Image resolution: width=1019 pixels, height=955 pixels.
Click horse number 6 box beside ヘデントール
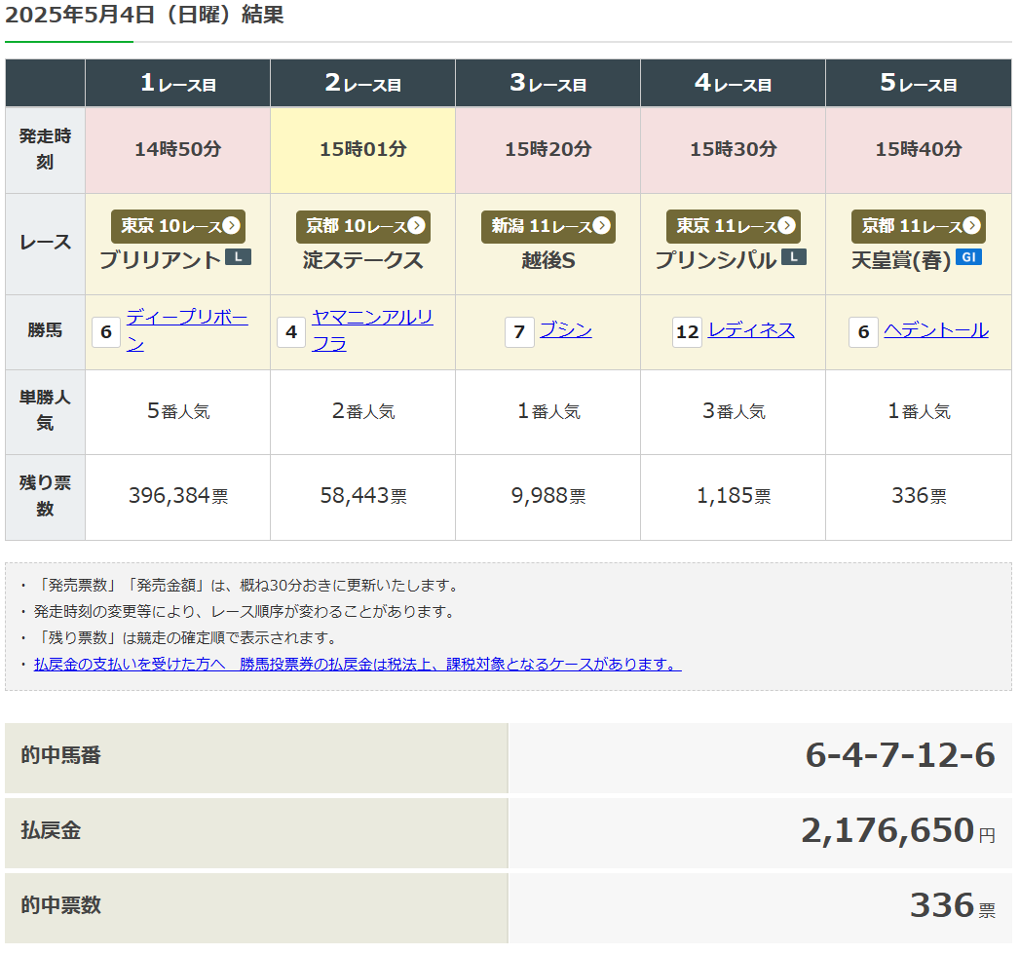(864, 332)
